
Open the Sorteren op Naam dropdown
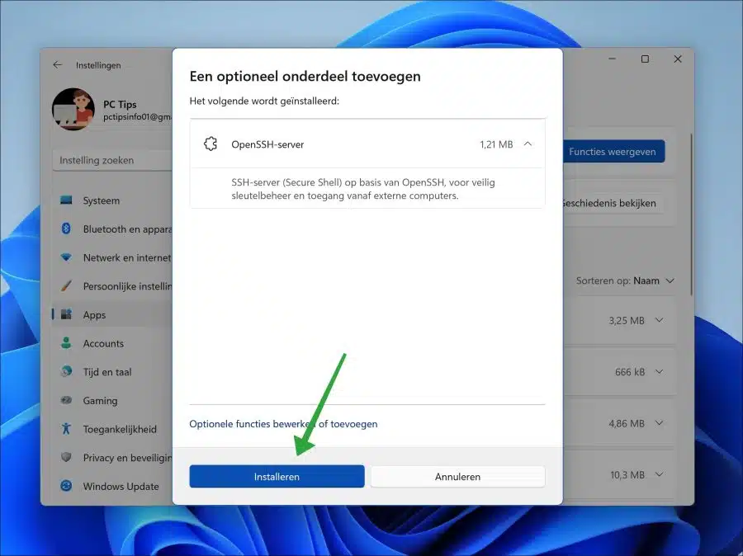(625, 280)
